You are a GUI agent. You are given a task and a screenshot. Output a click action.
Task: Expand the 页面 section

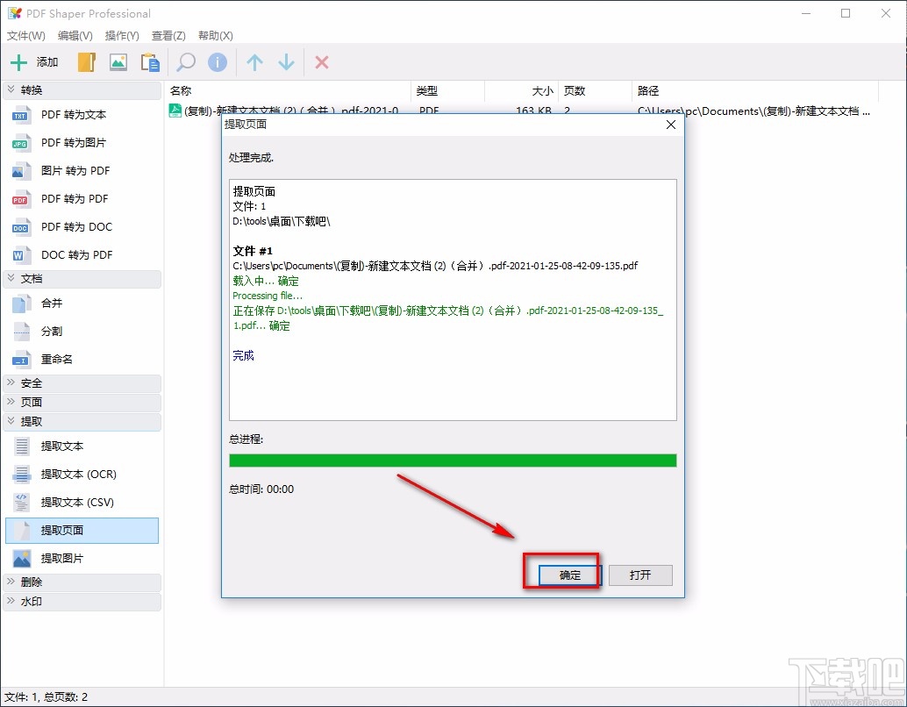point(82,403)
